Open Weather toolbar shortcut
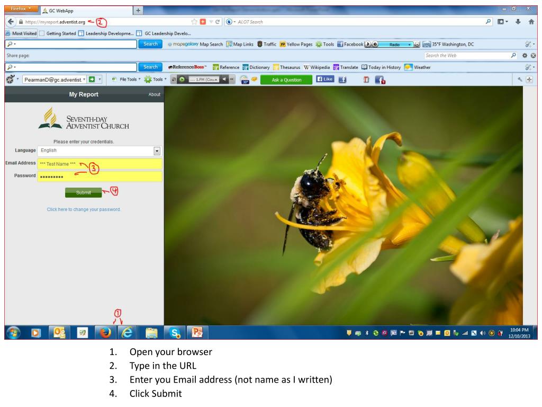The image size is (542, 407). (x=418, y=67)
